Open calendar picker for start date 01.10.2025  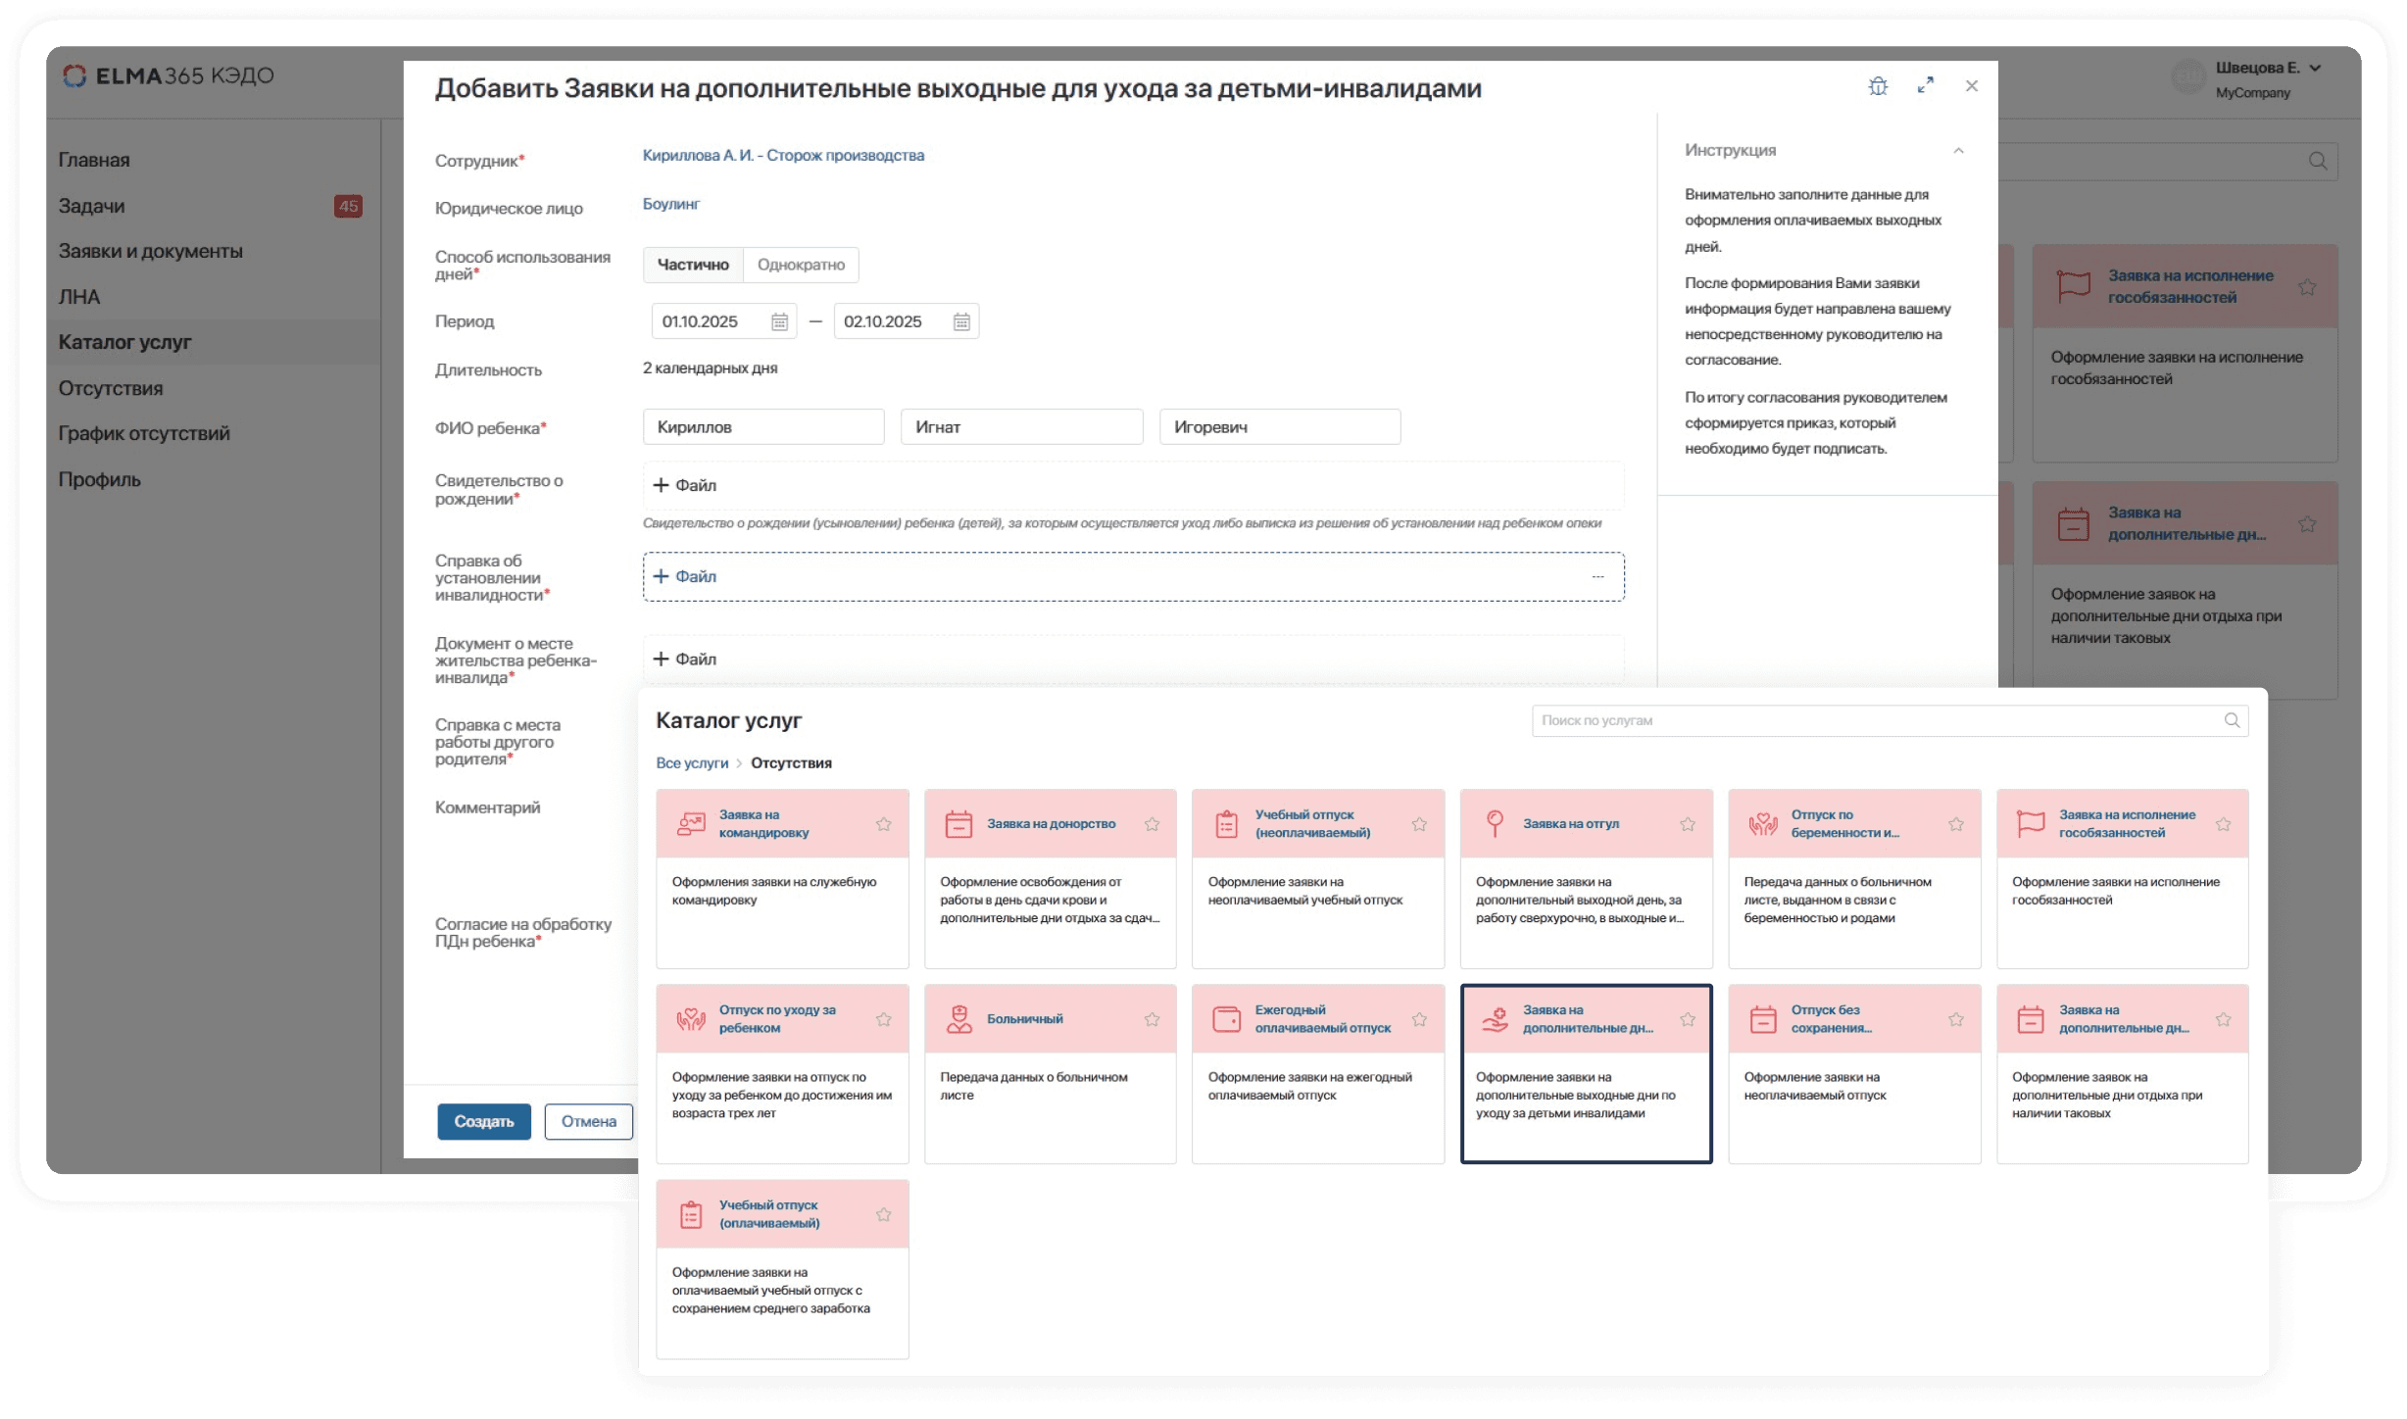[x=779, y=322]
